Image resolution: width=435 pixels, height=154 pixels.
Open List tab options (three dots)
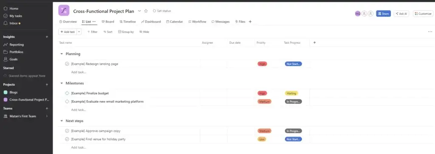(x=94, y=22)
